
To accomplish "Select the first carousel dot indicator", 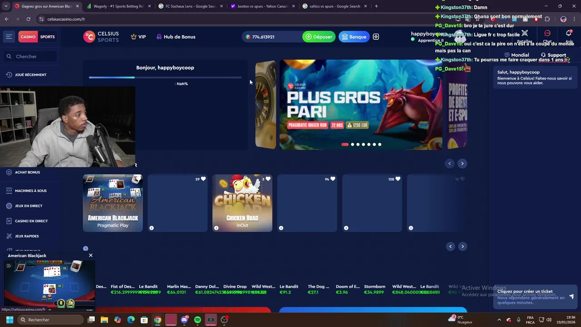I will 345,144.
